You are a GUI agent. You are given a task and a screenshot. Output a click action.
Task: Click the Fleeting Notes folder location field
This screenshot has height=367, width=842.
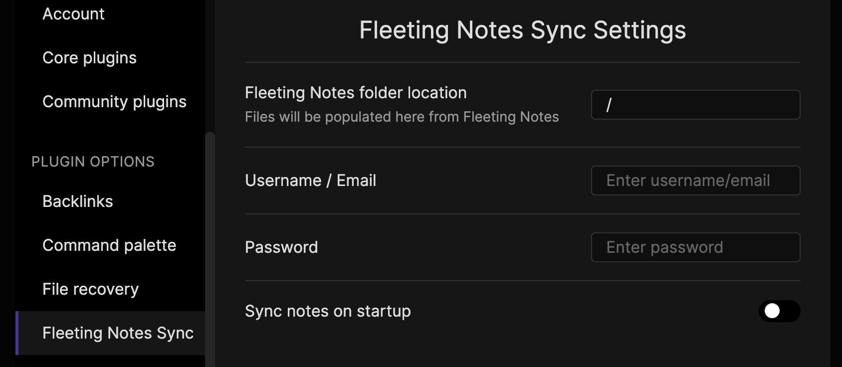pyautogui.click(x=695, y=105)
